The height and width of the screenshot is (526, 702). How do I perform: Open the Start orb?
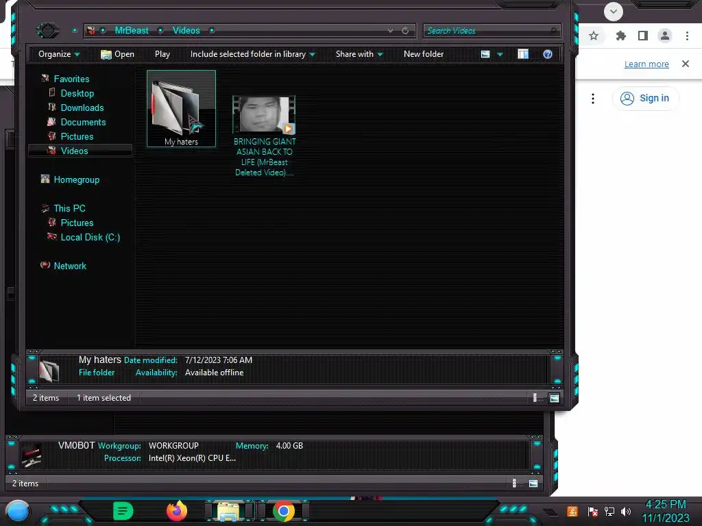pyautogui.click(x=18, y=512)
